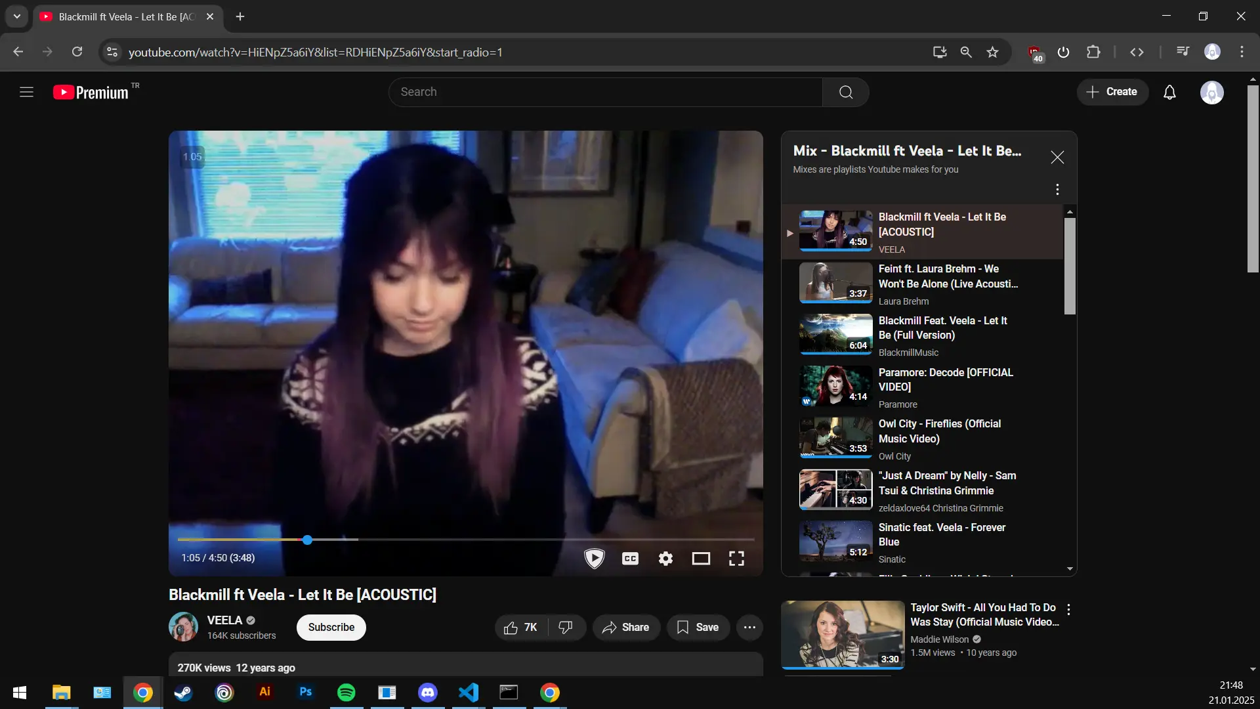
Task: Select the Blackmill ft Veela browser tab
Action: pos(128,16)
